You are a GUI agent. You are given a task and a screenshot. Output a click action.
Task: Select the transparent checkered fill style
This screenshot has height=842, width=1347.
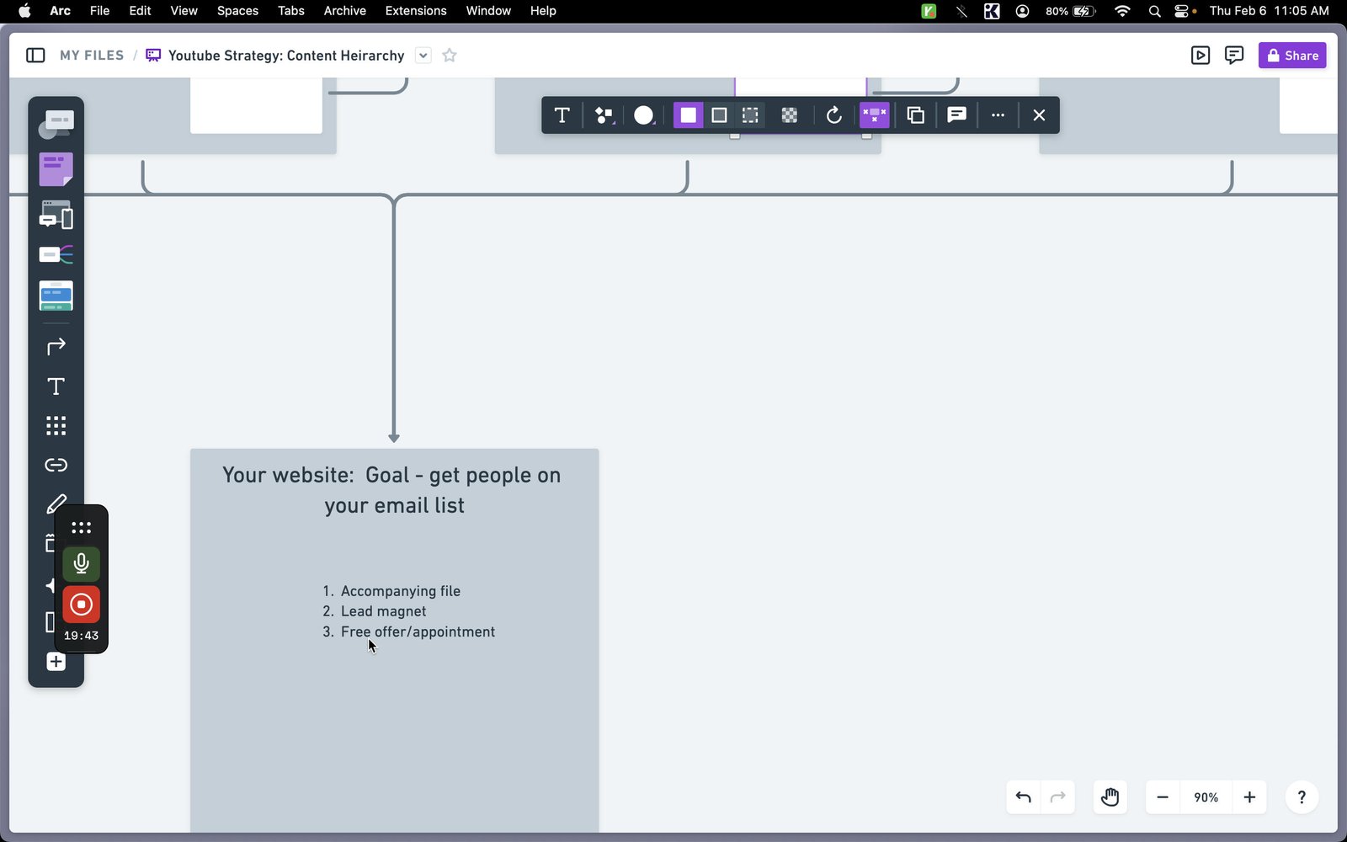(790, 115)
